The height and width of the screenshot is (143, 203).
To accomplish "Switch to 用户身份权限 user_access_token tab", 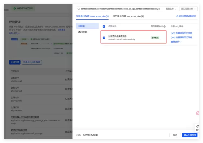I will pos(128,16).
